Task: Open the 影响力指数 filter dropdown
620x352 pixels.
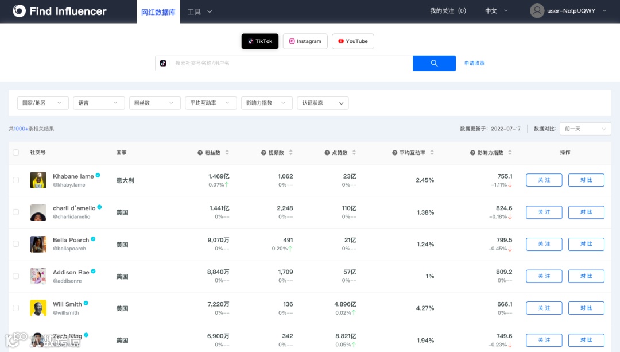Action: pos(266,103)
